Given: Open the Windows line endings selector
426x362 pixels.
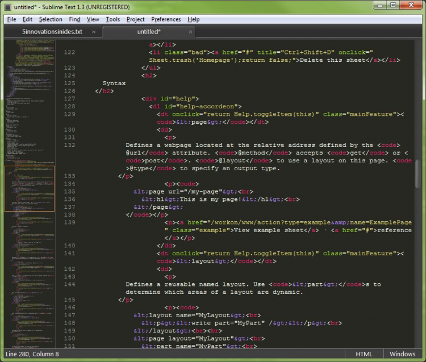Looking at the screenshot, I should (x=402, y=354).
